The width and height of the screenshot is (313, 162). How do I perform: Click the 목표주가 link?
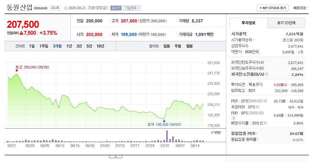click(x=255, y=85)
